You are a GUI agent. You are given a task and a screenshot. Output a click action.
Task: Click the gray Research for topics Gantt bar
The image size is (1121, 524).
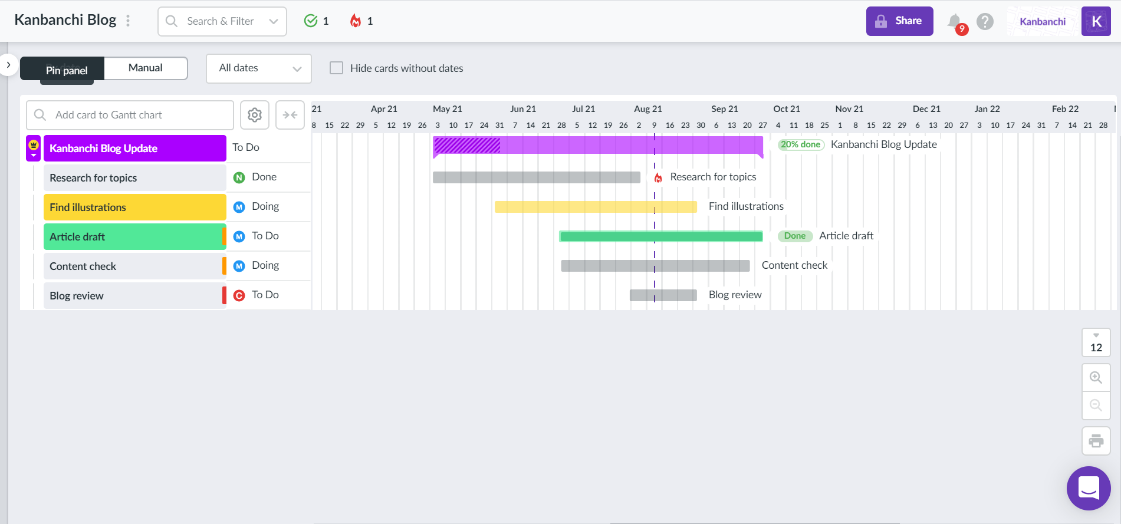coord(537,177)
